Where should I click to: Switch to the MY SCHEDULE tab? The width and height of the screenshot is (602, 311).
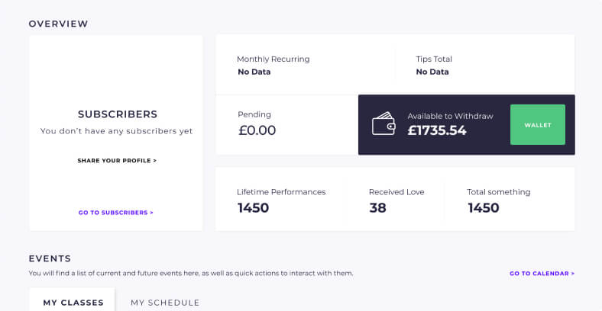(x=165, y=303)
